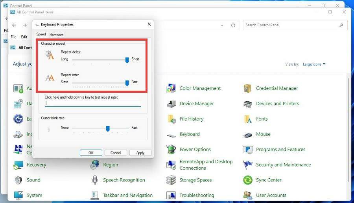Open the Devices and Printers icon
Image resolution: width=354 pixels, height=203 pixels.
point(248,104)
